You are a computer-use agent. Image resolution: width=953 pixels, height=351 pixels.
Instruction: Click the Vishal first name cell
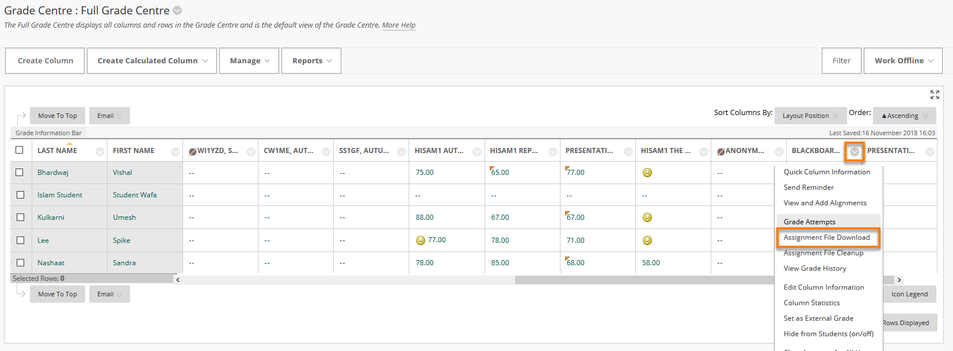click(145, 172)
